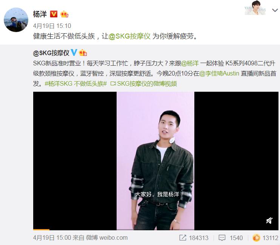Click the repost icon with count 184313
This screenshot has height=245, width=280.
[183, 238]
